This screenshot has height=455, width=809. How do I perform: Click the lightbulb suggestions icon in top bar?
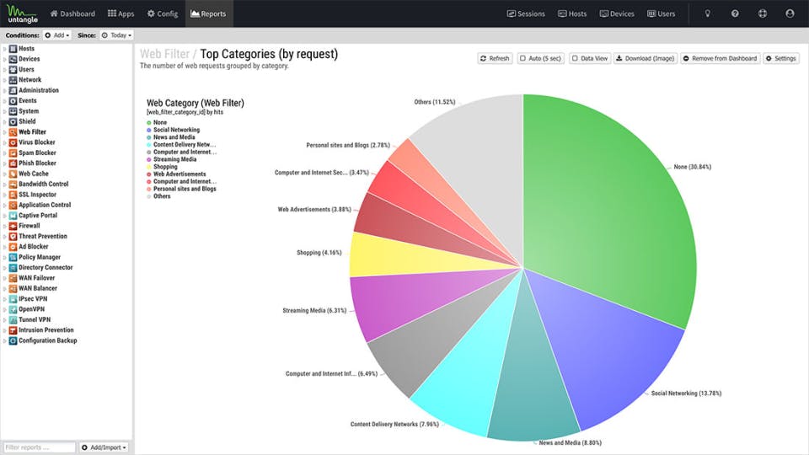point(707,13)
